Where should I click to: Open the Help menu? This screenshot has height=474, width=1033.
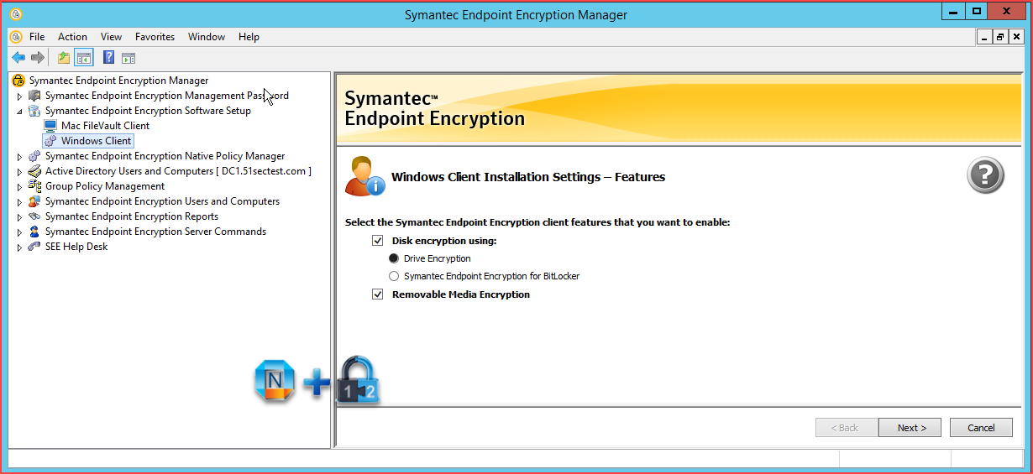click(x=249, y=37)
